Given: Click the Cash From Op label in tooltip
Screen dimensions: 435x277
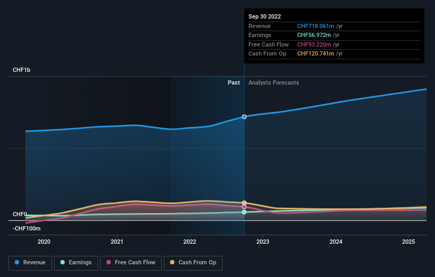Looking at the screenshot, I should pos(267,54).
